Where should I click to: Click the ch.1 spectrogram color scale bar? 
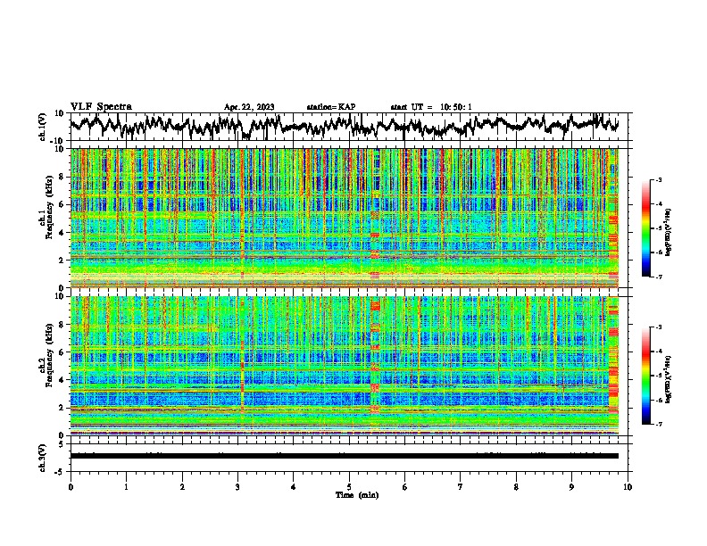(645, 228)
